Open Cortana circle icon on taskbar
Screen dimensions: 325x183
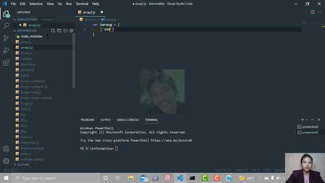pyautogui.click(x=106, y=178)
